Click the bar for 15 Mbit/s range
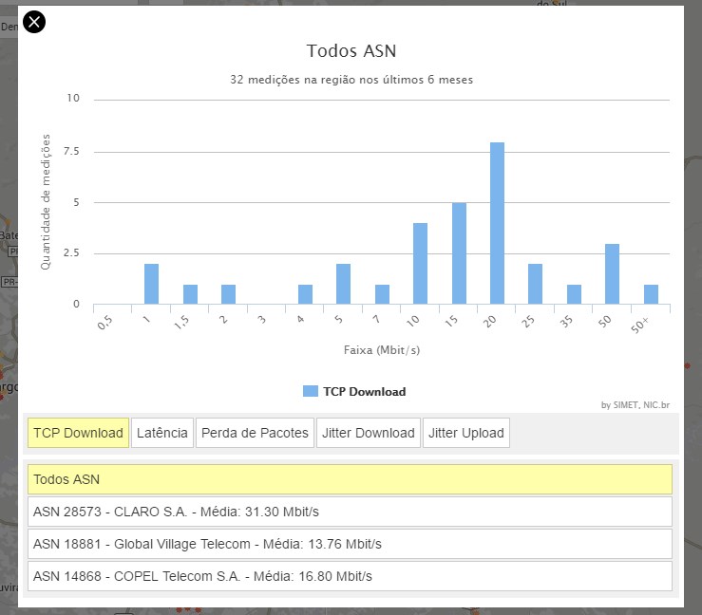Viewport: 702px width, 615px height. tap(459, 253)
